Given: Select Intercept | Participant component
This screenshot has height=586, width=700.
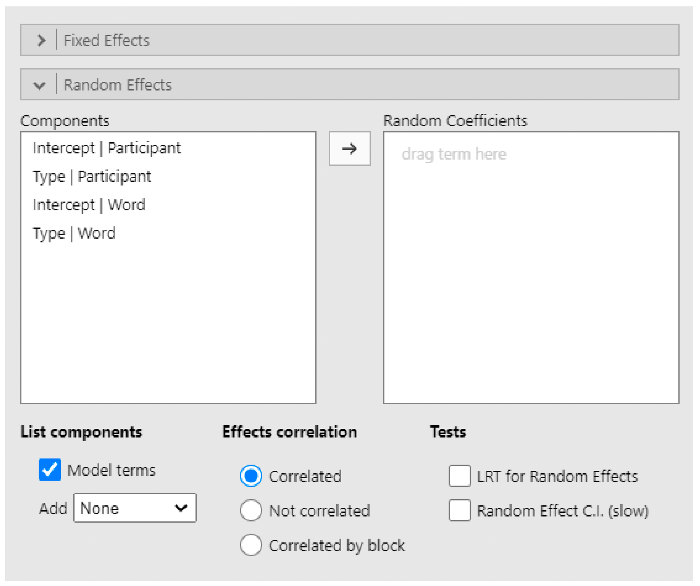Looking at the screenshot, I should pyautogui.click(x=107, y=148).
